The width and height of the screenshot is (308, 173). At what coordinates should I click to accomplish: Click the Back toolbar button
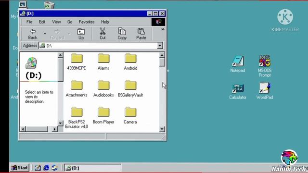click(33, 34)
